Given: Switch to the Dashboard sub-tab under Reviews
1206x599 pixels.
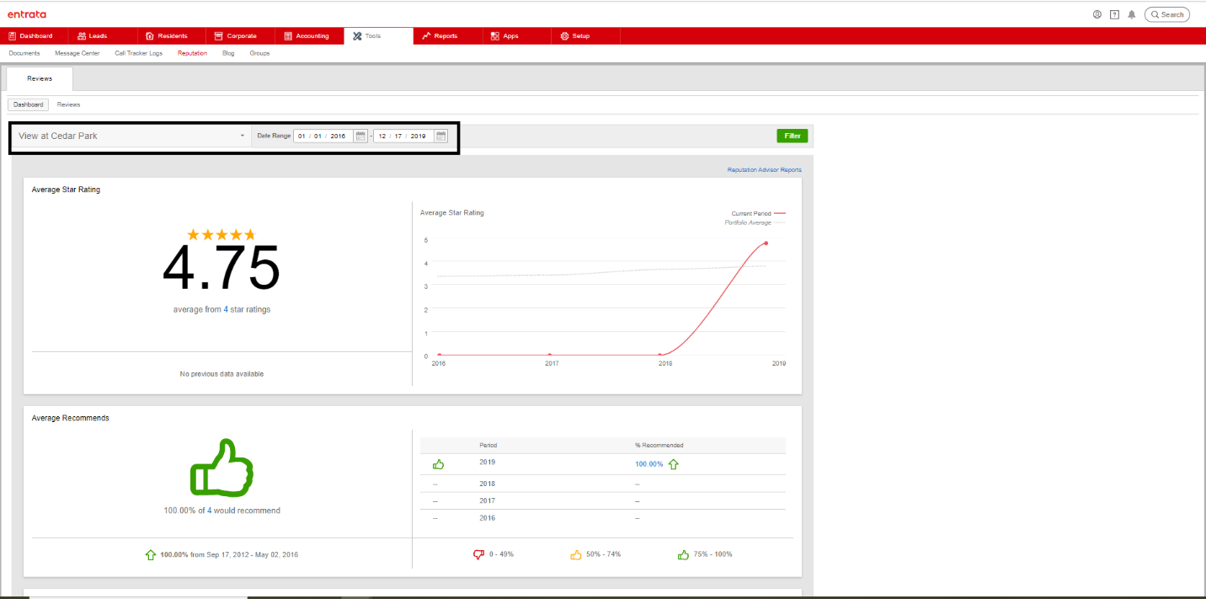Looking at the screenshot, I should click(29, 104).
